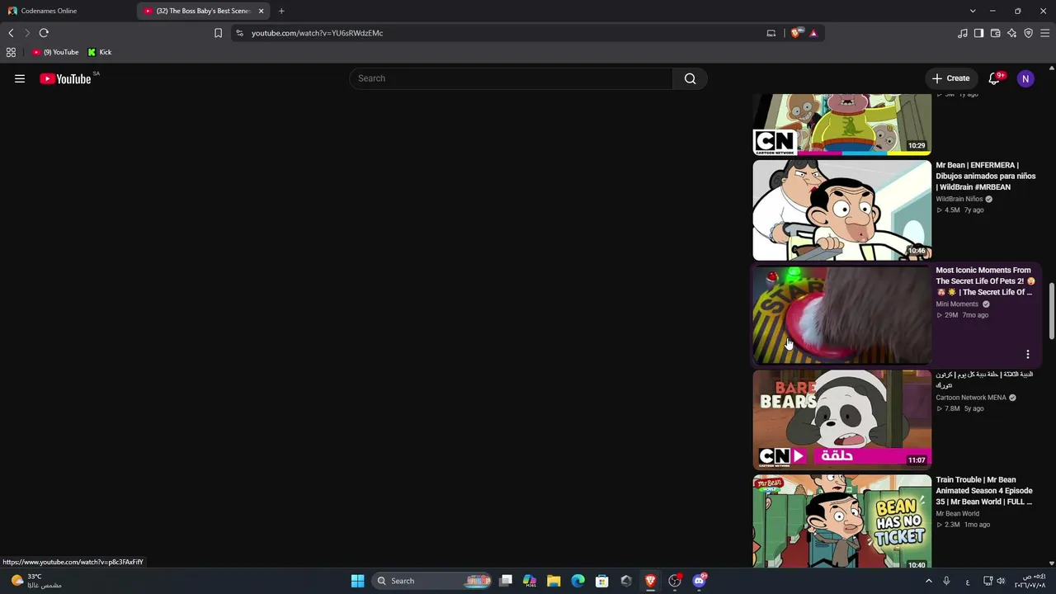The image size is (1056, 594).
Task: Select The Boss Baby's Best Scenes tab
Action: (x=204, y=11)
